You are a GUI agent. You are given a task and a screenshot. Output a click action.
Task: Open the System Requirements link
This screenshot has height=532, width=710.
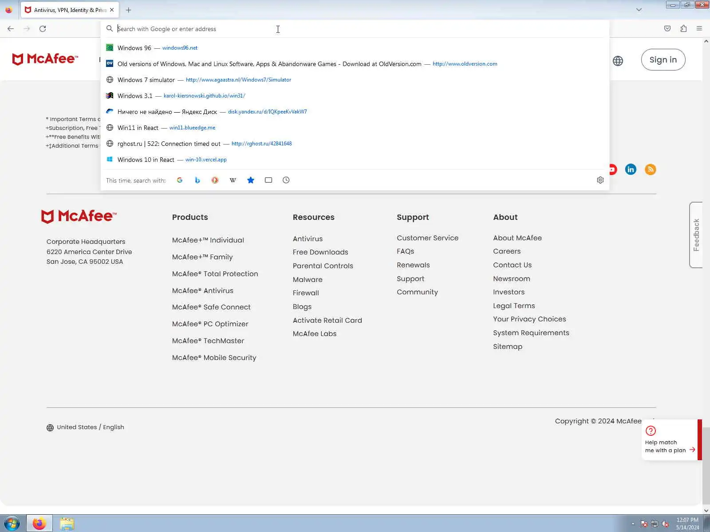click(531, 333)
